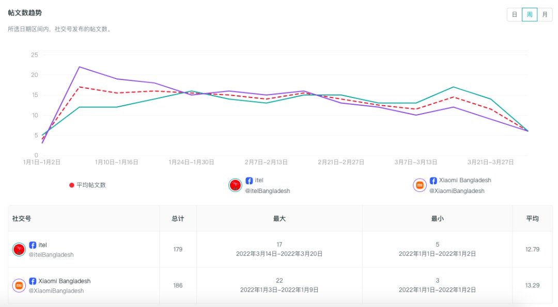Switch chart granularity to 月 (month)
Image resolution: width=558 pixels, height=307 pixels.
point(545,14)
